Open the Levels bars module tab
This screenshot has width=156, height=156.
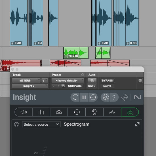coord(41,112)
